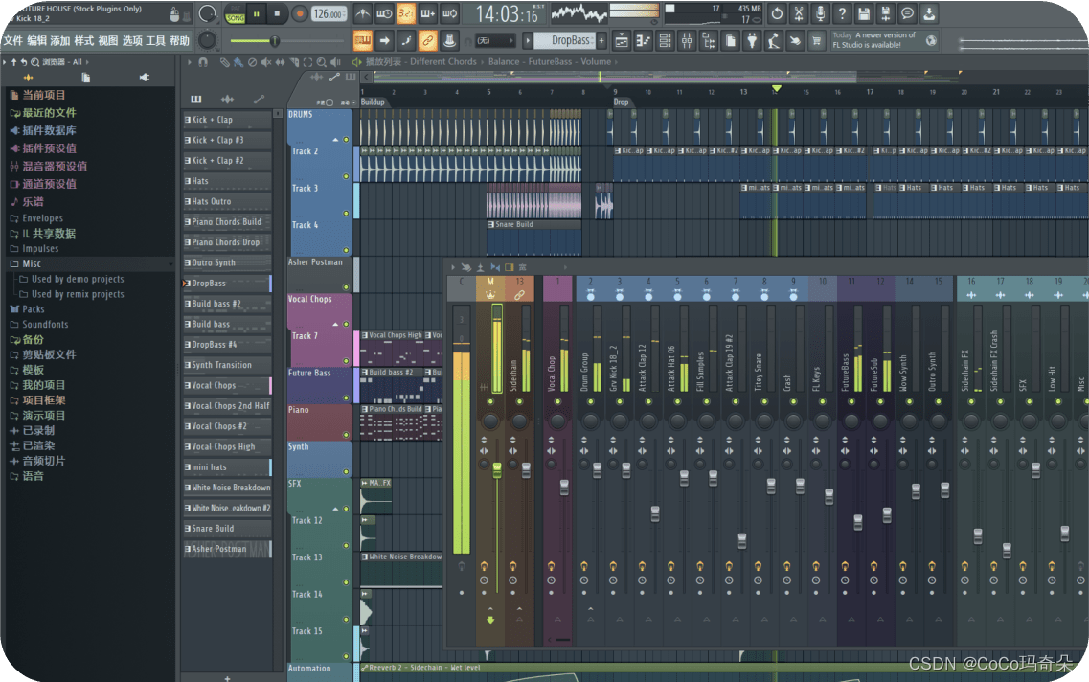Click the metronome icon
The height and width of the screenshot is (682, 1089).
pos(363,14)
